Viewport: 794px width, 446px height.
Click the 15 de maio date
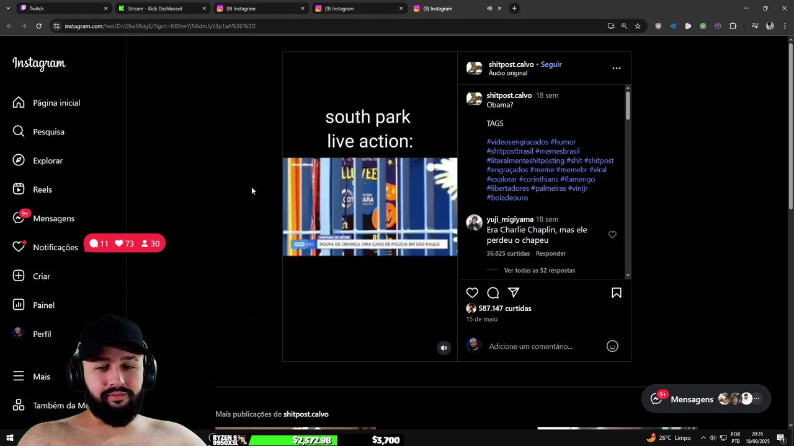coord(482,319)
